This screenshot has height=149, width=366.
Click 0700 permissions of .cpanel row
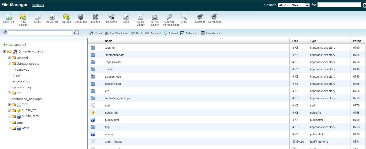pyautogui.click(x=356, y=48)
